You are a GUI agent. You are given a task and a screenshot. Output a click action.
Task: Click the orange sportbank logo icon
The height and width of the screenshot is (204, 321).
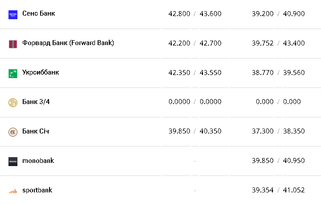pyautogui.click(x=12, y=191)
